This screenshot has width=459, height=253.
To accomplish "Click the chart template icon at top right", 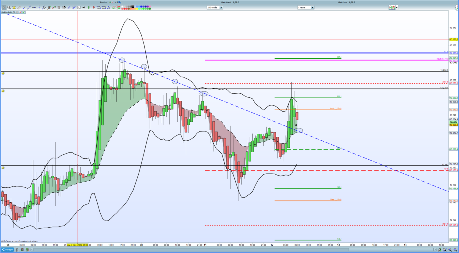I will 392,7.
